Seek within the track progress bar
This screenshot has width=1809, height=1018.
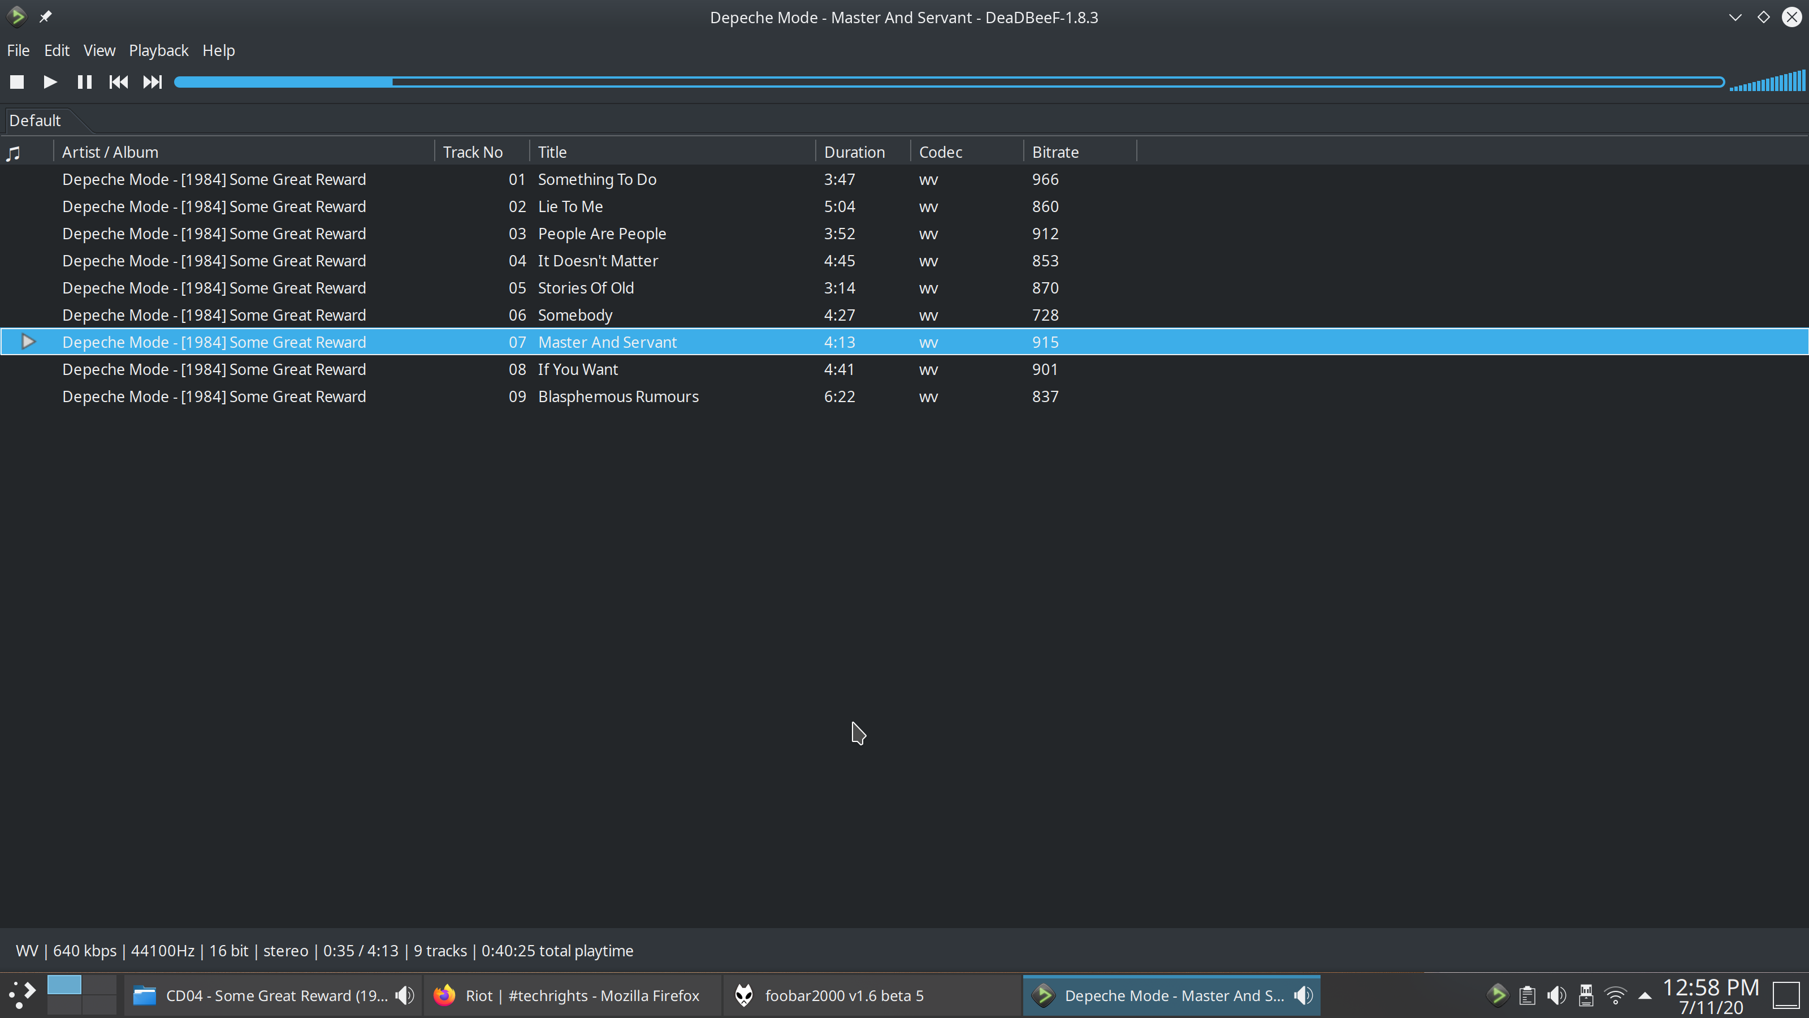[948, 82]
